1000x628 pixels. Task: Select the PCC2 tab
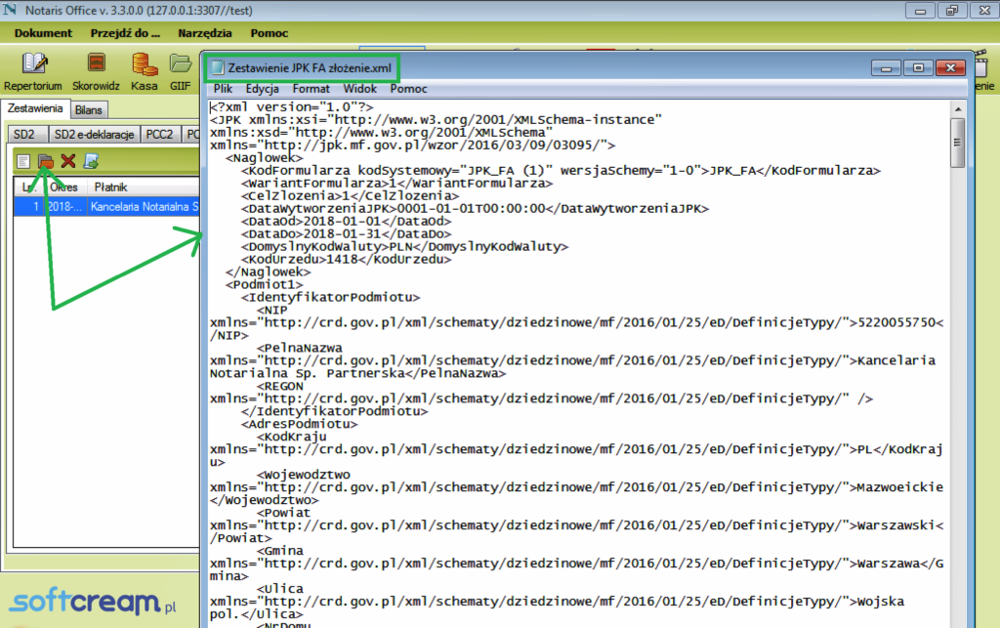(159, 134)
